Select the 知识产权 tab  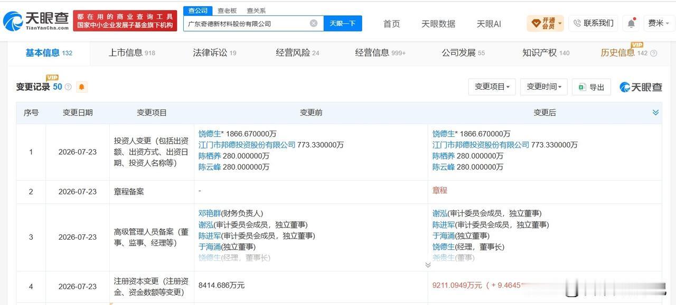pyautogui.click(x=546, y=53)
